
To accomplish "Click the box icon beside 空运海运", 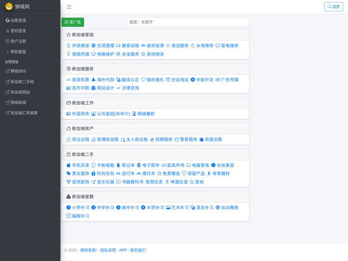I will (x=168, y=79).
